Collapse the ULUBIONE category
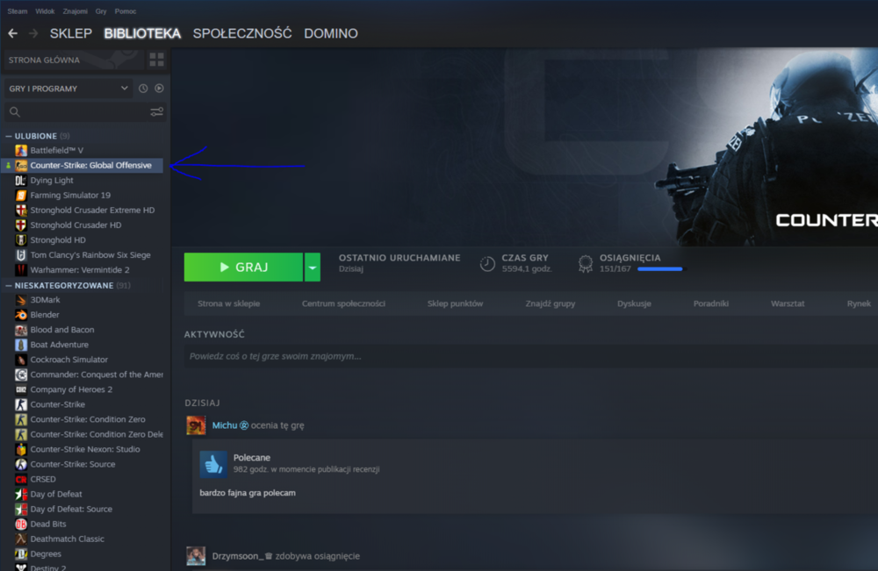878x571 pixels. [x=9, y=136]
